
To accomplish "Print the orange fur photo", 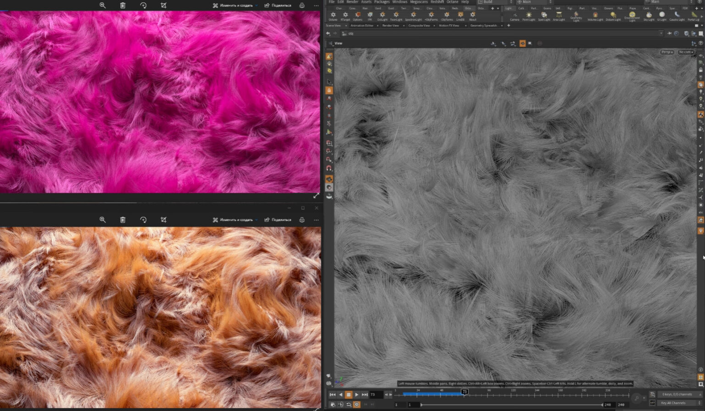I will [302, 220].
